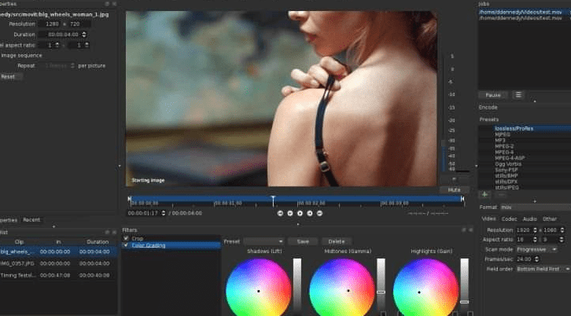Select the MPEG-4 preset in the list
571x316 pixels.
[x=504, y=152]
